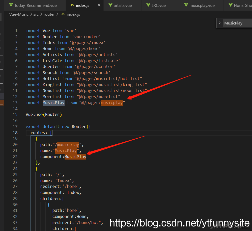Click the MusicPlay find input field
The image size is (252, 231).
point(237,23)
